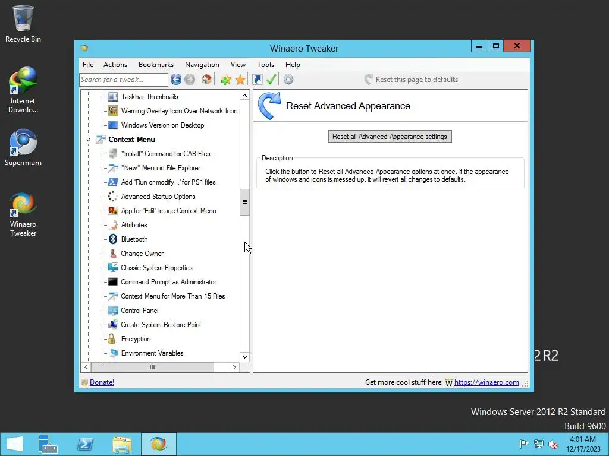
Task: Go to the Home page icon
Action: click(206, 80)
